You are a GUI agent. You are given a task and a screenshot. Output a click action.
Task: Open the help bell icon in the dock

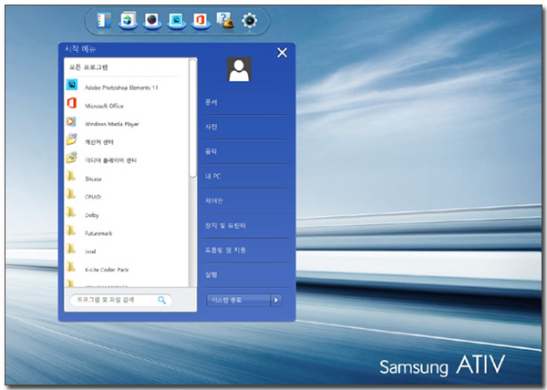click(x=225, y=20)
